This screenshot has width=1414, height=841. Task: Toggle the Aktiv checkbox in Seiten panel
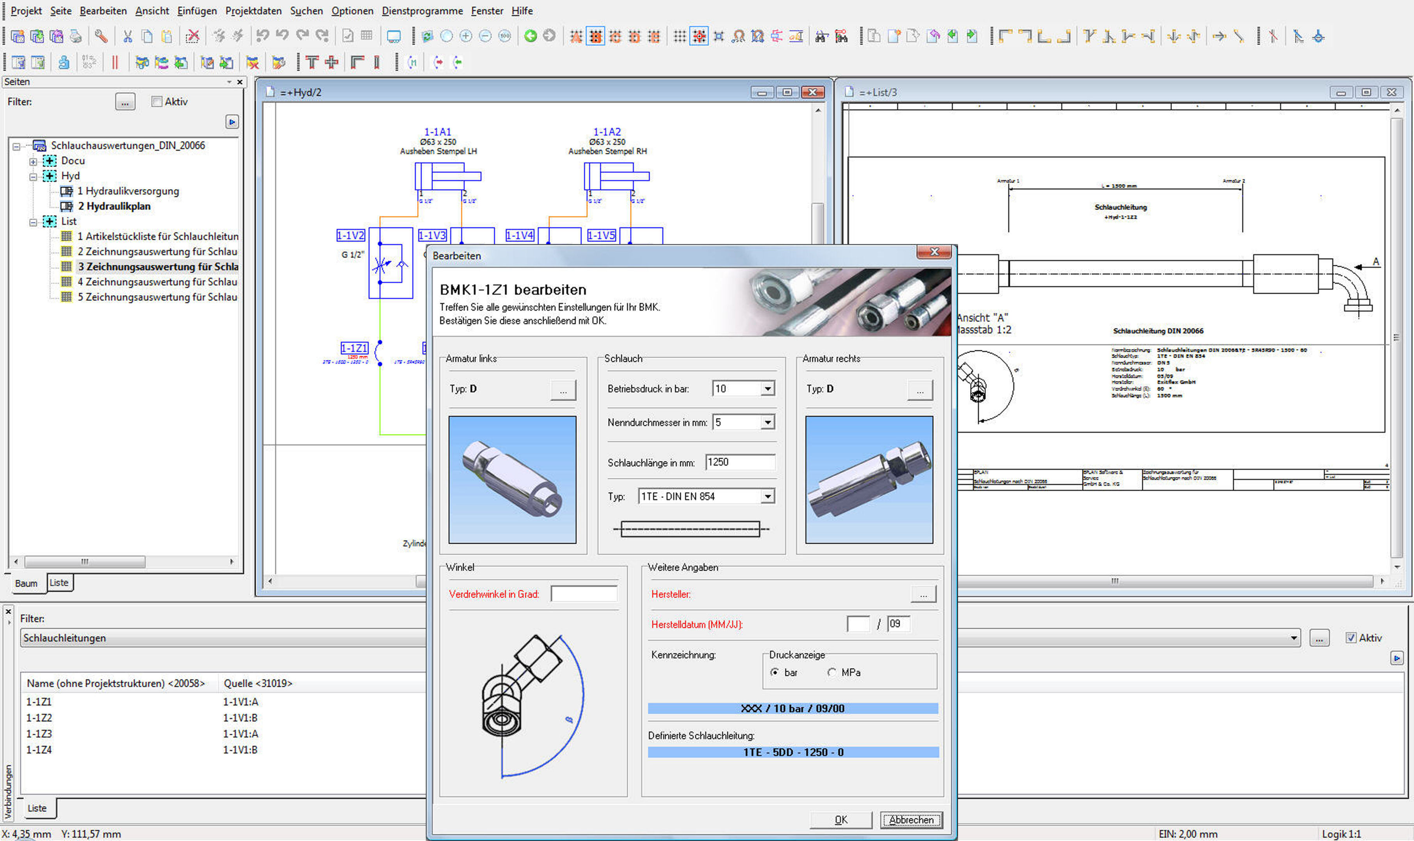coord(157,102)
